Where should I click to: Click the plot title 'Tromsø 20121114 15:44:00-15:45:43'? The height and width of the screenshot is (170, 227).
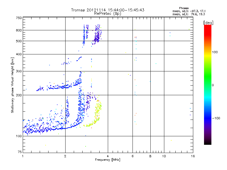click(108, 10)
